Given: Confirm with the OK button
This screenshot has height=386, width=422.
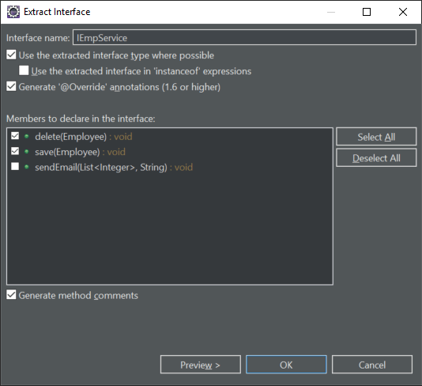Looking at the screenshot, I should coord(286,365).
